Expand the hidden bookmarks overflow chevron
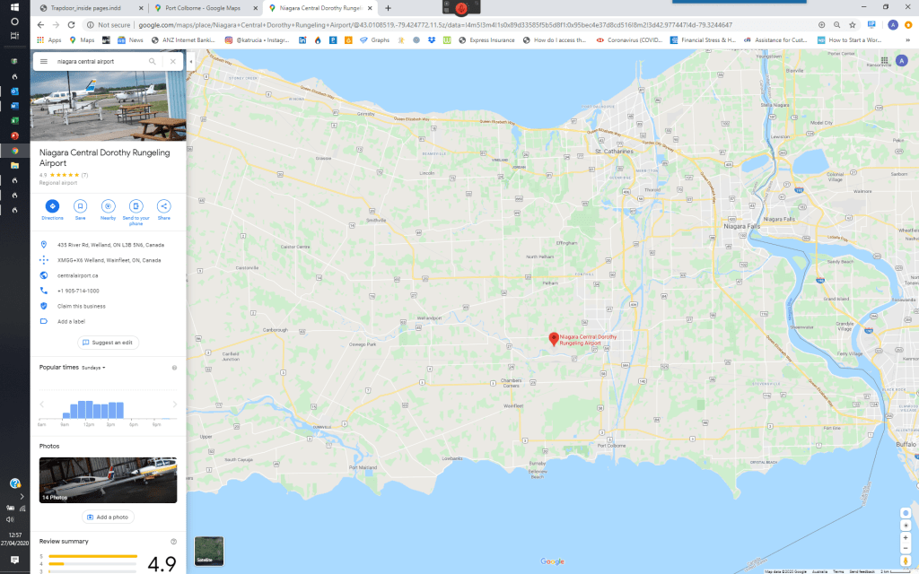 click(909, 39)
